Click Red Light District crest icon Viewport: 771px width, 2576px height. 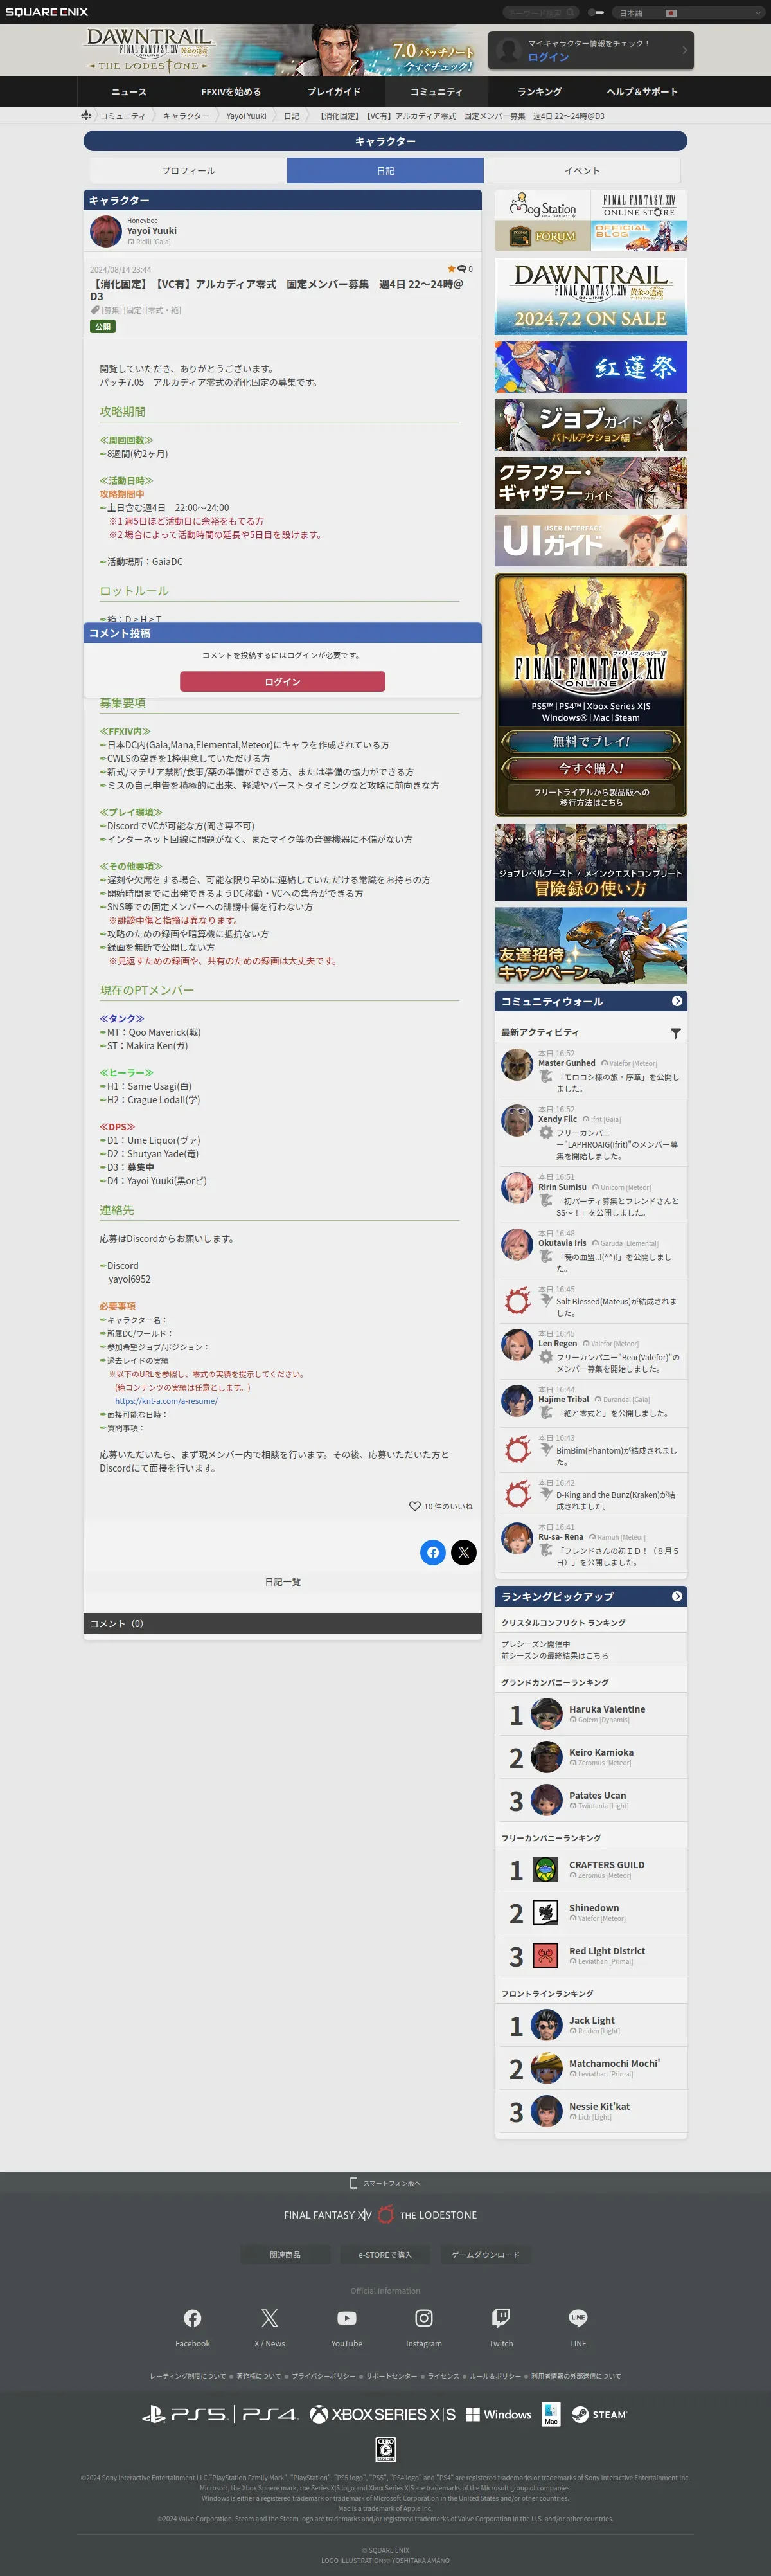point(546,1955)
